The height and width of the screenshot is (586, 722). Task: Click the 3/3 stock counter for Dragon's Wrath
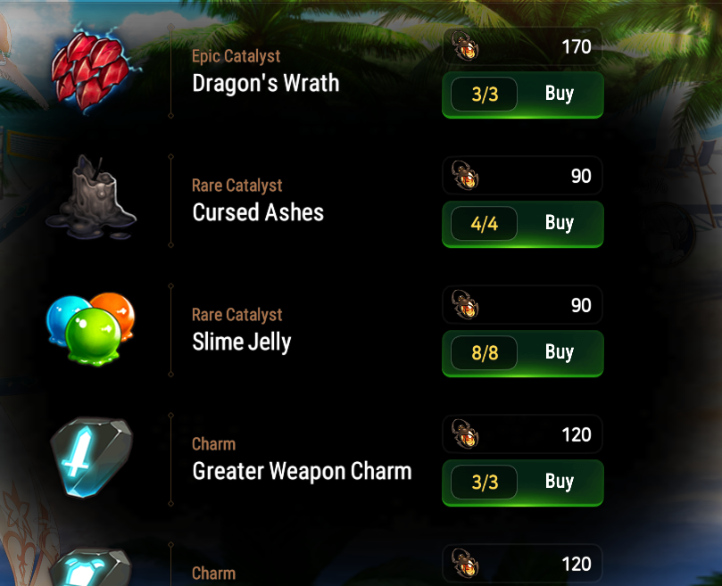pos(485,95)
